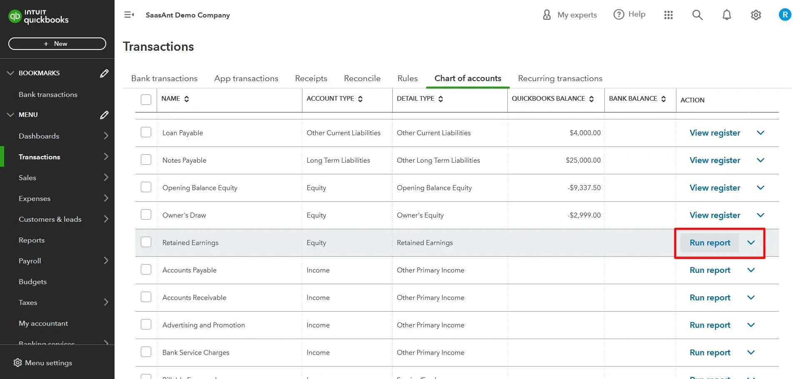Sort by QuickBooks Balance column arrows
Image resolution: width=796 pixels, height=379 pixels.
pos(591,99)
